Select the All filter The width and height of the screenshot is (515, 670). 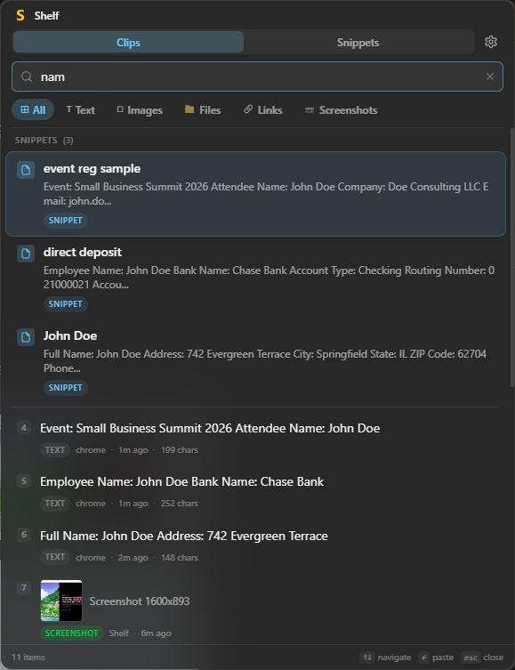[33, 109]
